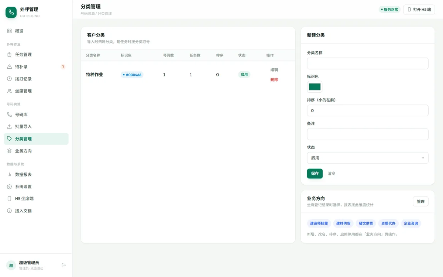Click the 概览 grid icon

coord(10,31)
